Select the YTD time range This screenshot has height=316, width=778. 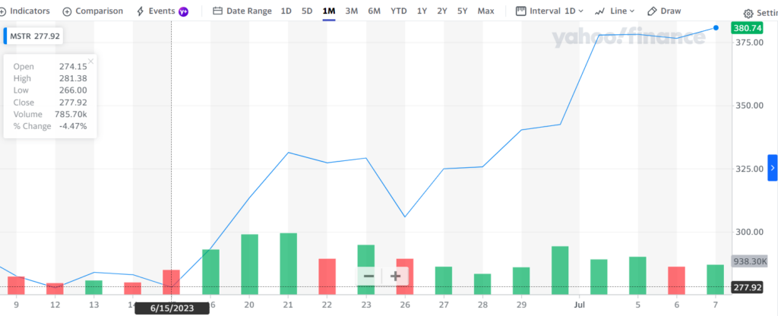[398, 11]
